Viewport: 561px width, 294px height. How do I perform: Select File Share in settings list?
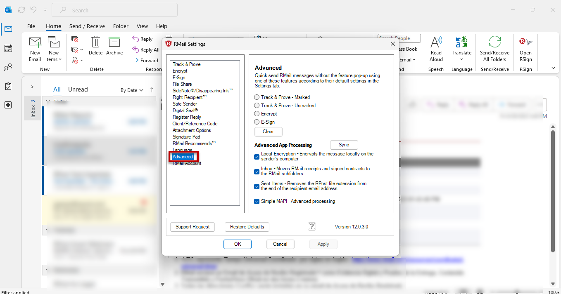[x=182, y=84]
